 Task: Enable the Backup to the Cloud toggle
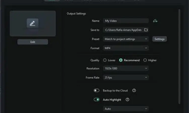(x=97, y=91)
